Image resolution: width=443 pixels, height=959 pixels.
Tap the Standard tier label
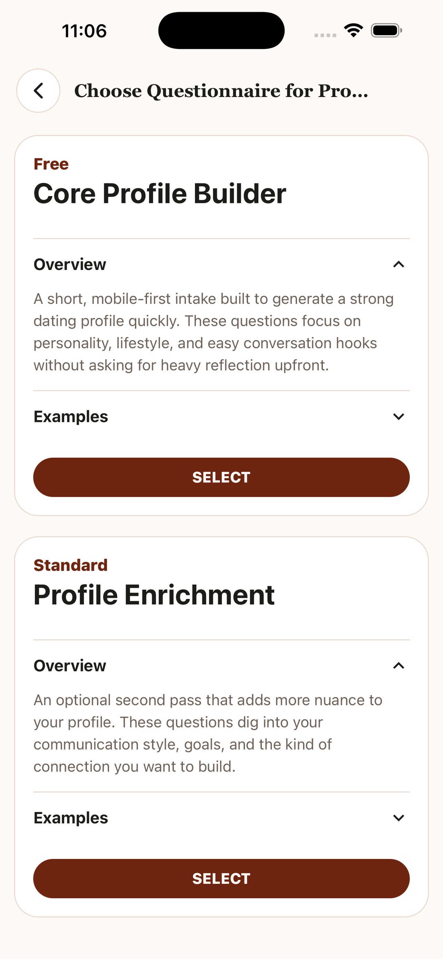coord(71,565)
